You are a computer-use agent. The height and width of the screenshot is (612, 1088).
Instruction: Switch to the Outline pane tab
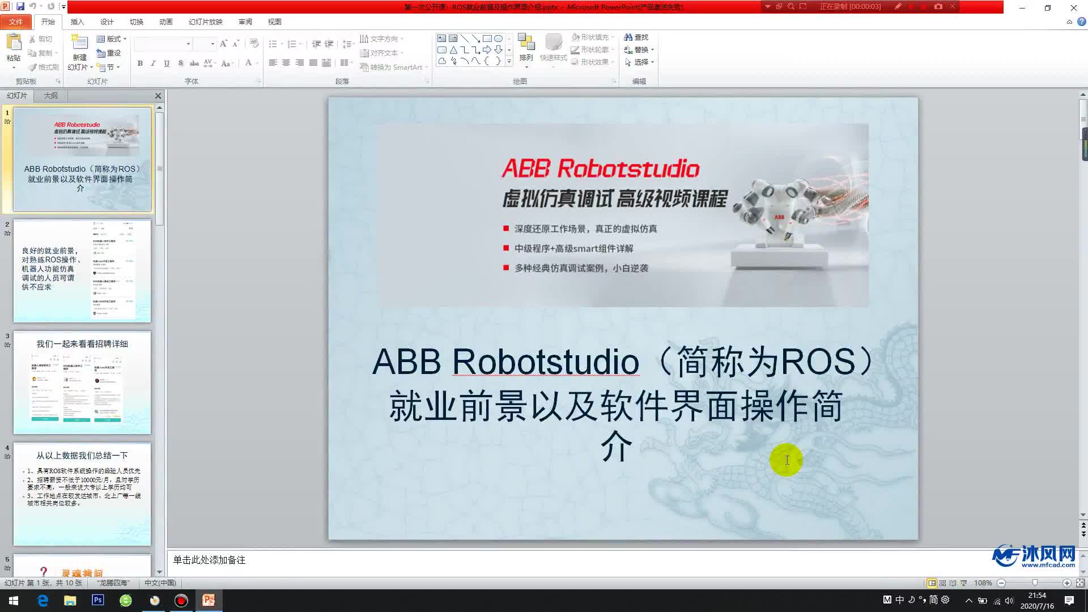[x=51, y=96]
